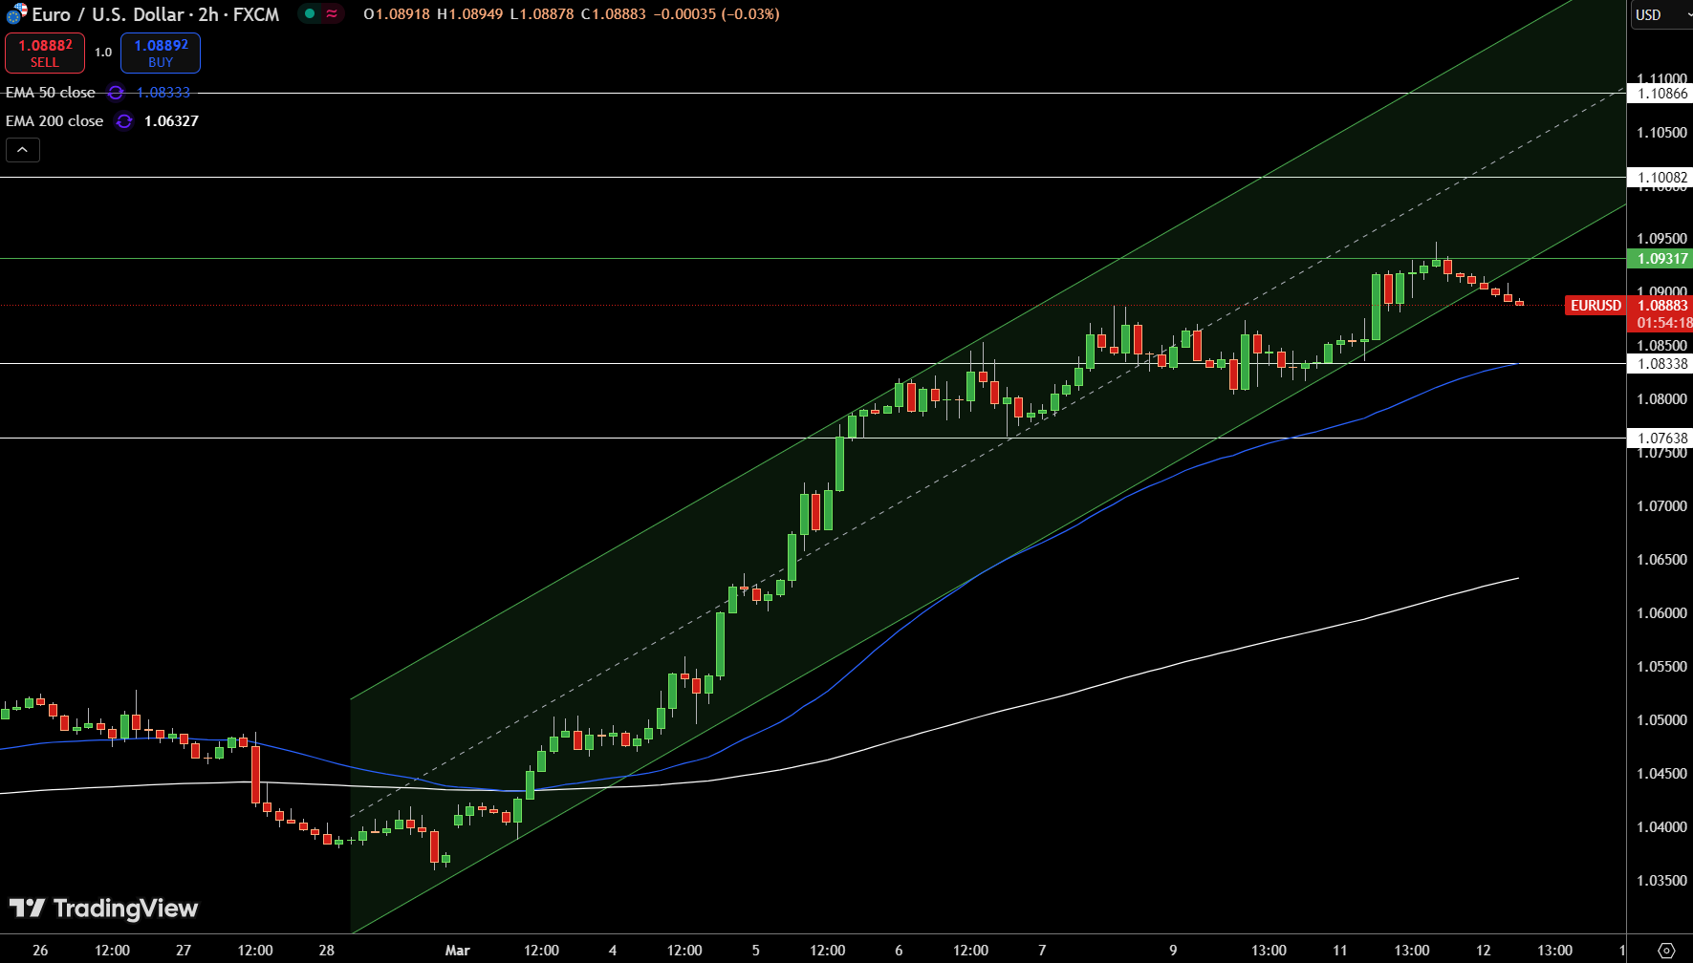This screenshot has width=1693, height=963.
Task: Click the 01:54:18 bar countdown timer
Action: pos(1662,323)
